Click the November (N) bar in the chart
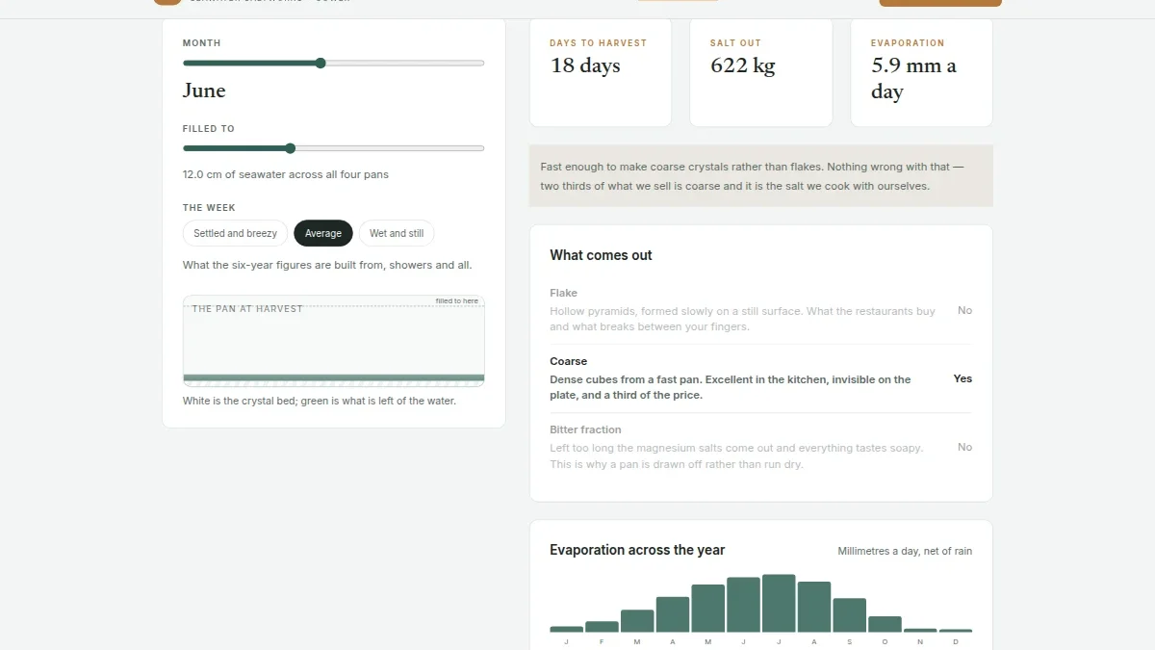Image resolution: width=1155 pixels, height=650 pixels. coord(920,631)
